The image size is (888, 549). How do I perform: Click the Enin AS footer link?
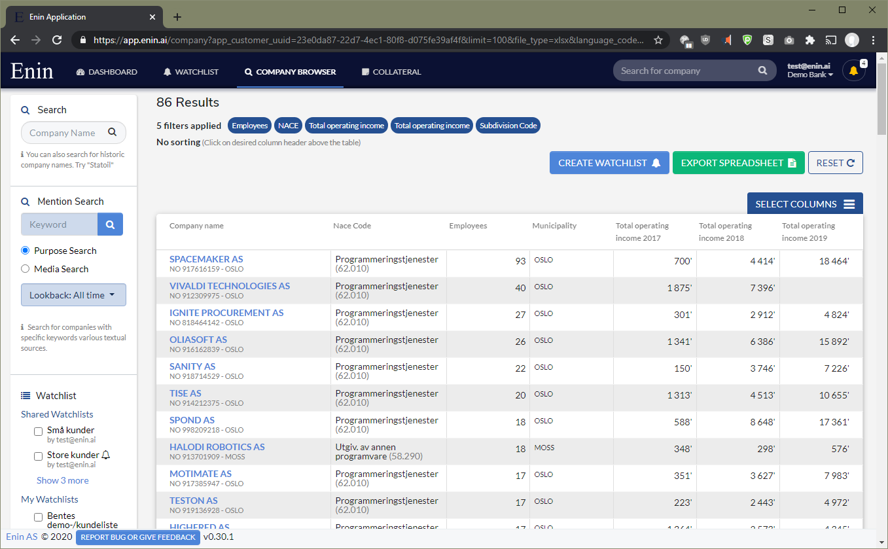[22, 537]
